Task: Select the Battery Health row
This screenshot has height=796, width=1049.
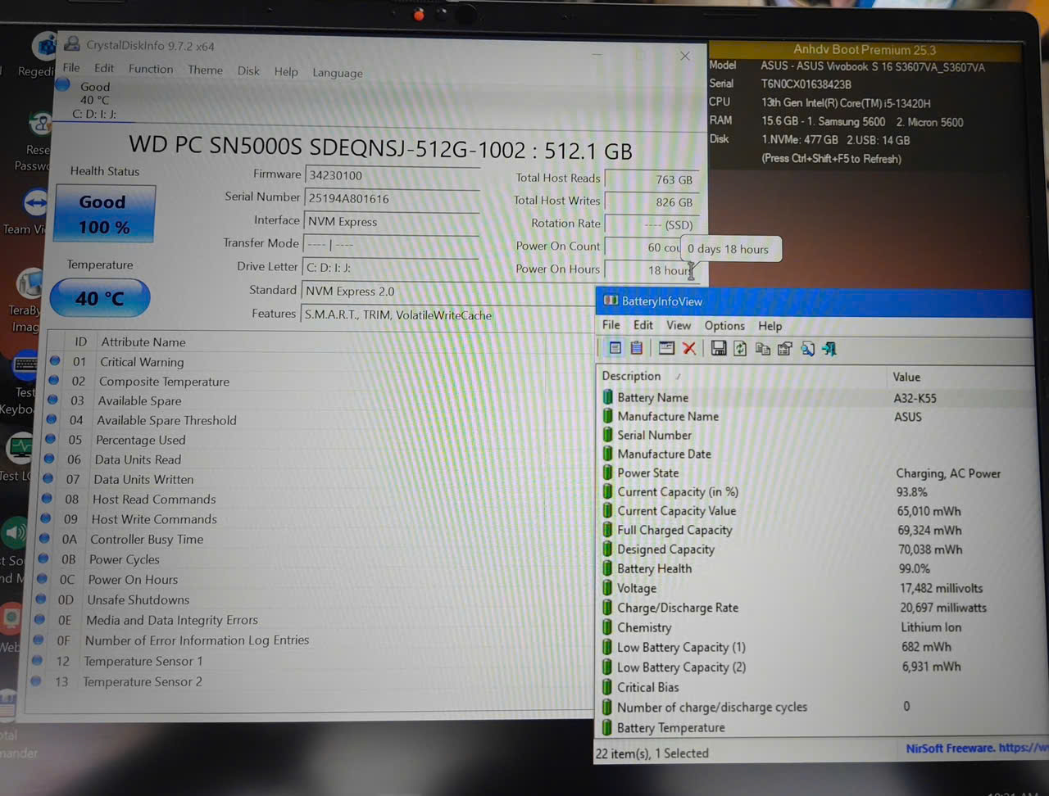Action: point(654,568)
